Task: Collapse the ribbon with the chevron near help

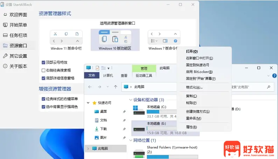Action: (x=269, y=76)
